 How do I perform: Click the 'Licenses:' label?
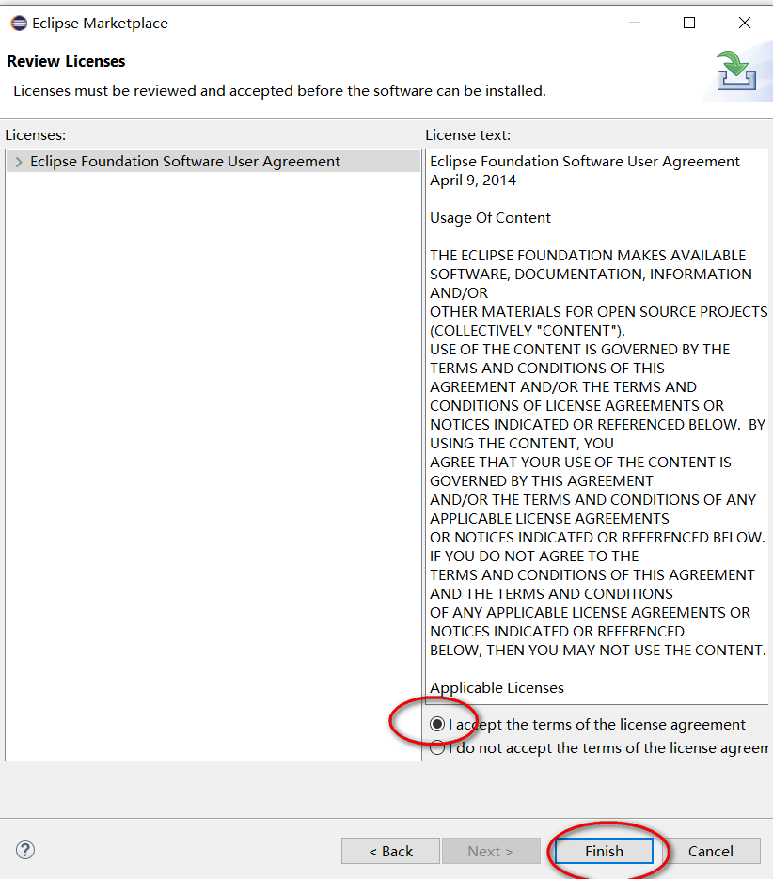click(x=36, y=135)
